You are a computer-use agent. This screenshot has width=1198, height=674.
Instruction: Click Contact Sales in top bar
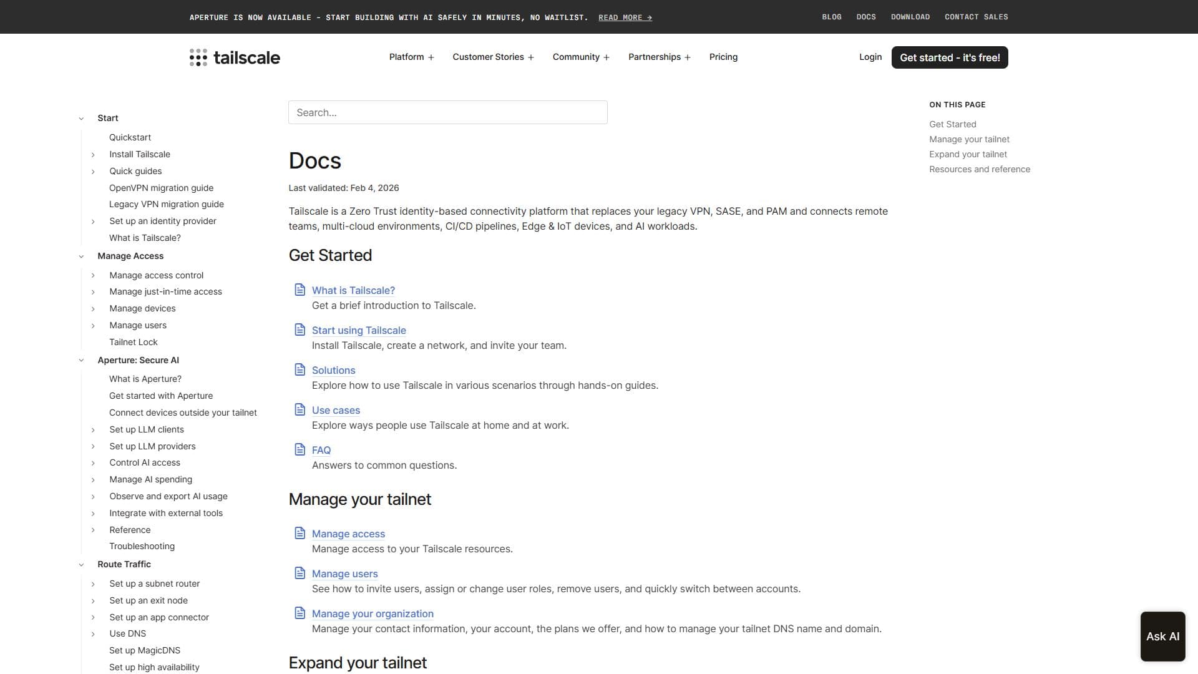976,17
